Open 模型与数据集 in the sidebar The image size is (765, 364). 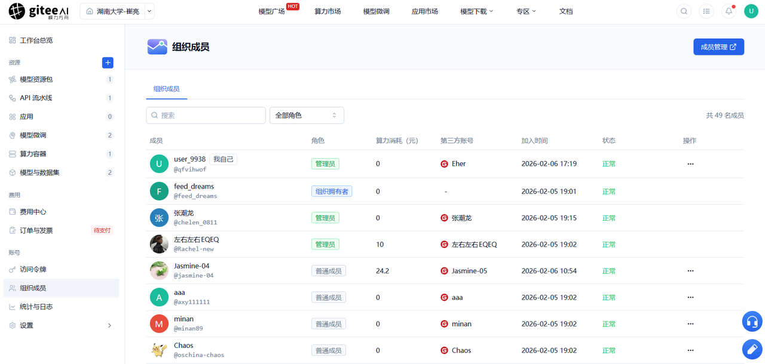[62, 172]
